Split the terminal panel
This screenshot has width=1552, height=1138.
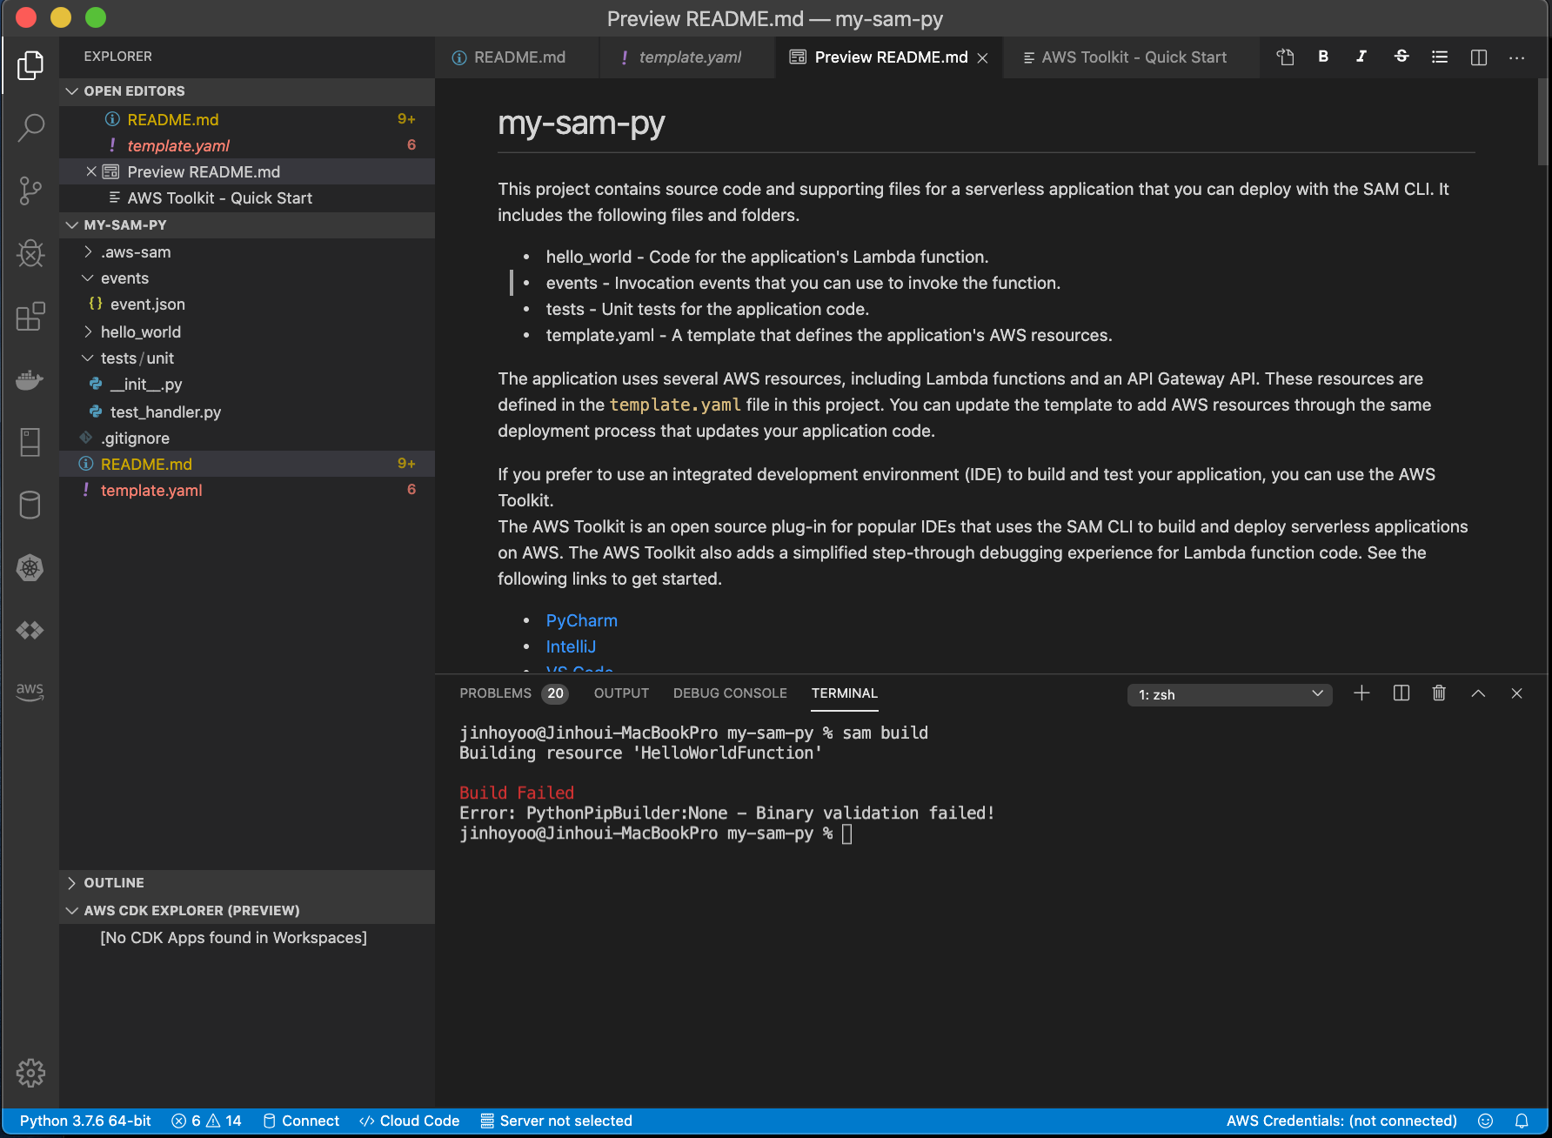(x=1401, y=693)
